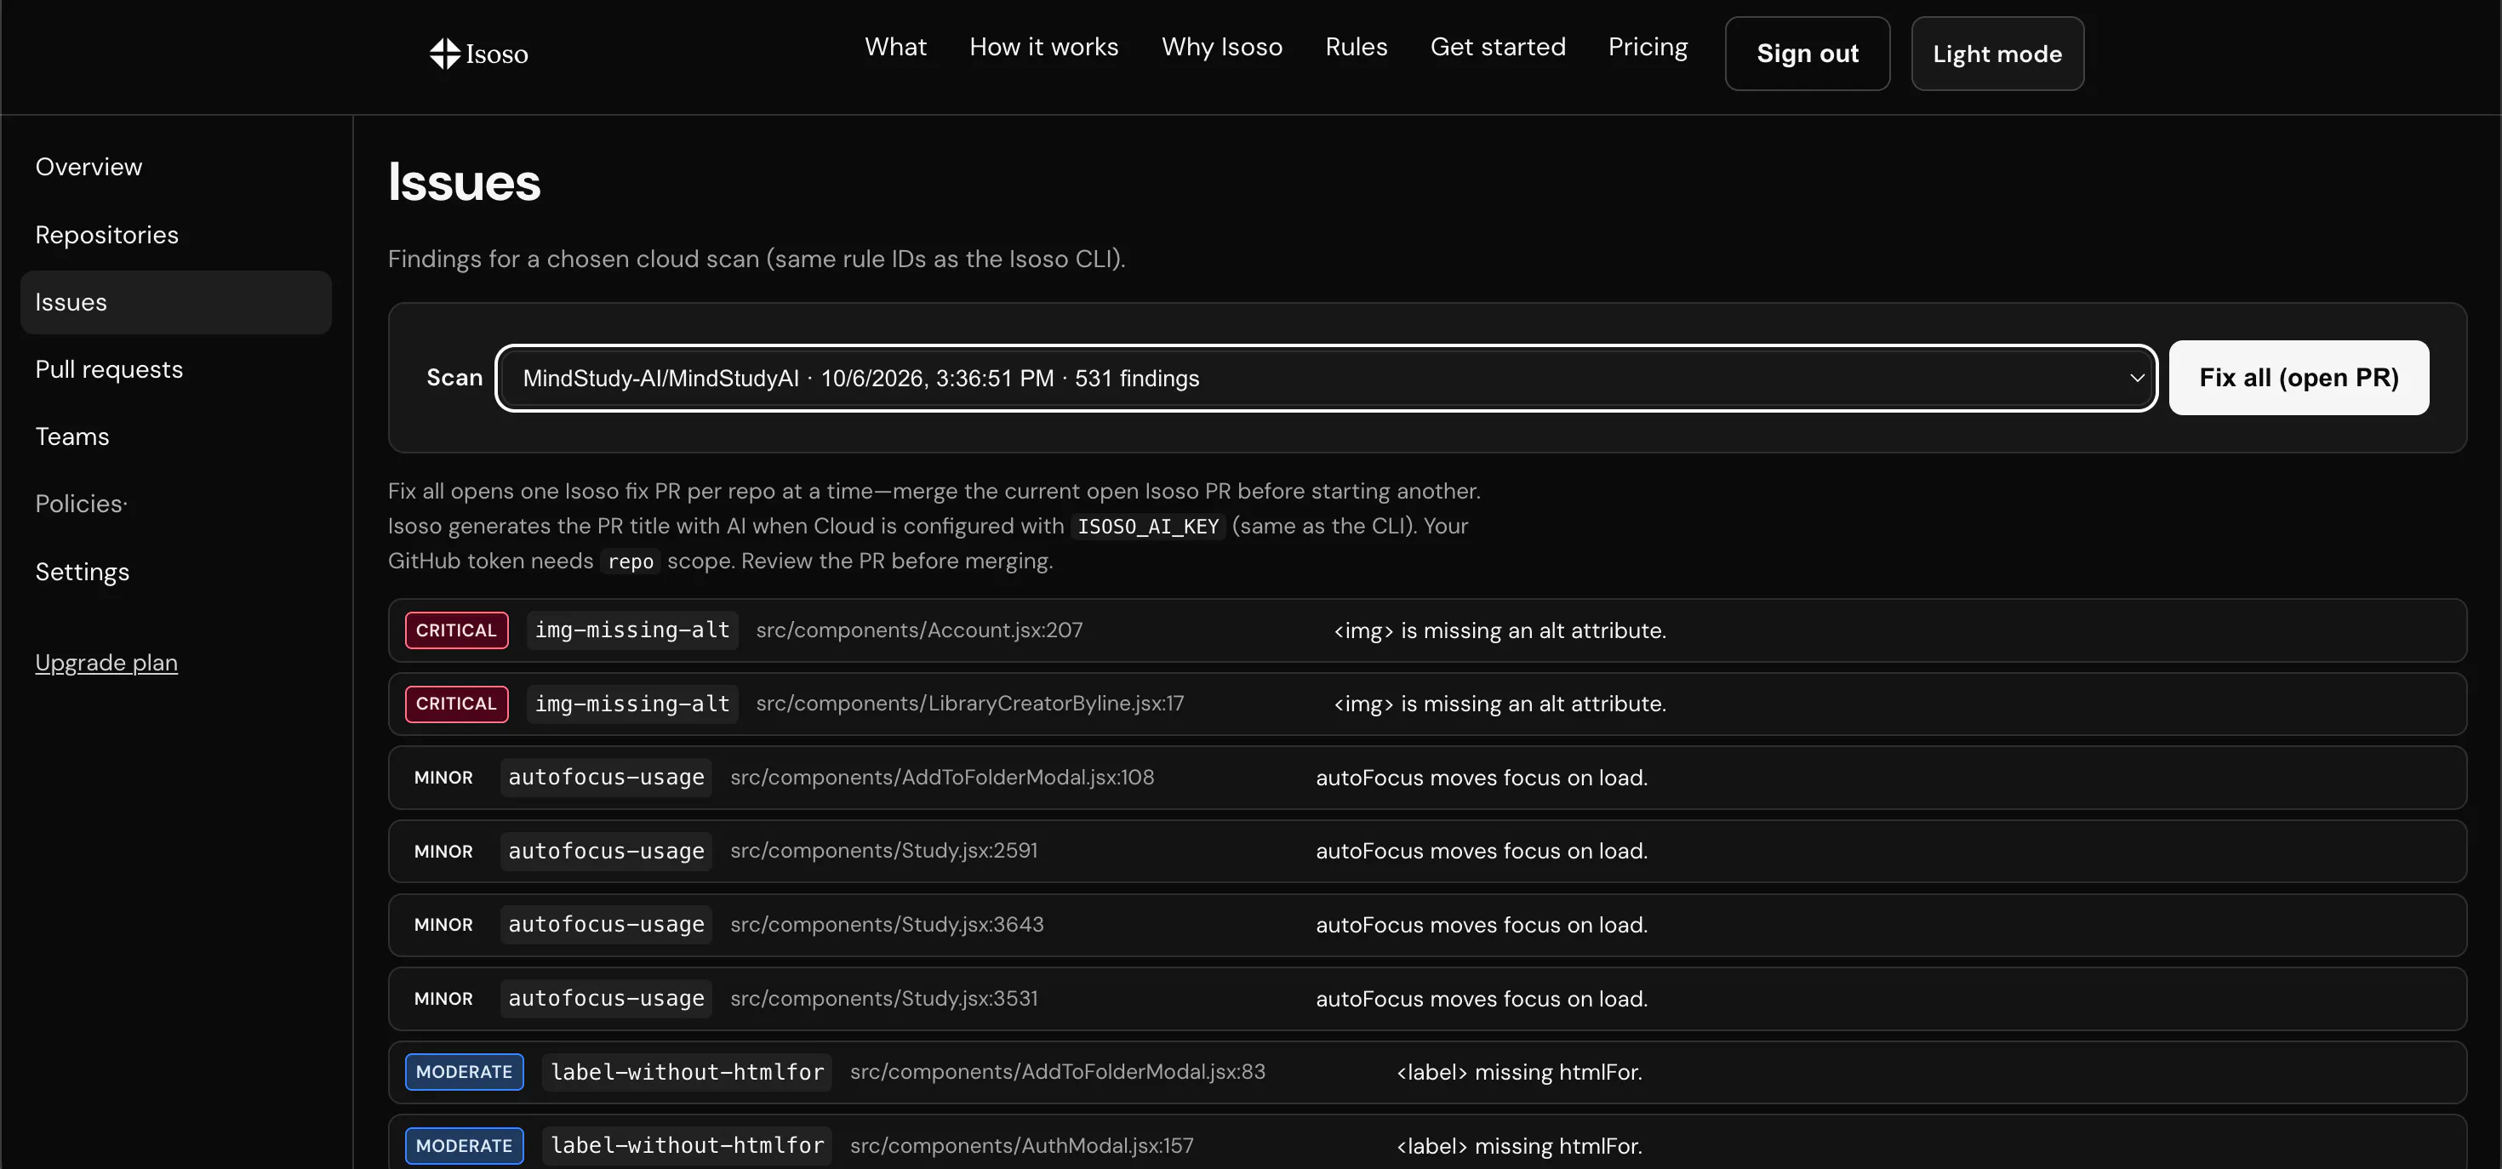
Task: Select the img-missing-alt rule on Account.jsx row
Action: point(632,630)
